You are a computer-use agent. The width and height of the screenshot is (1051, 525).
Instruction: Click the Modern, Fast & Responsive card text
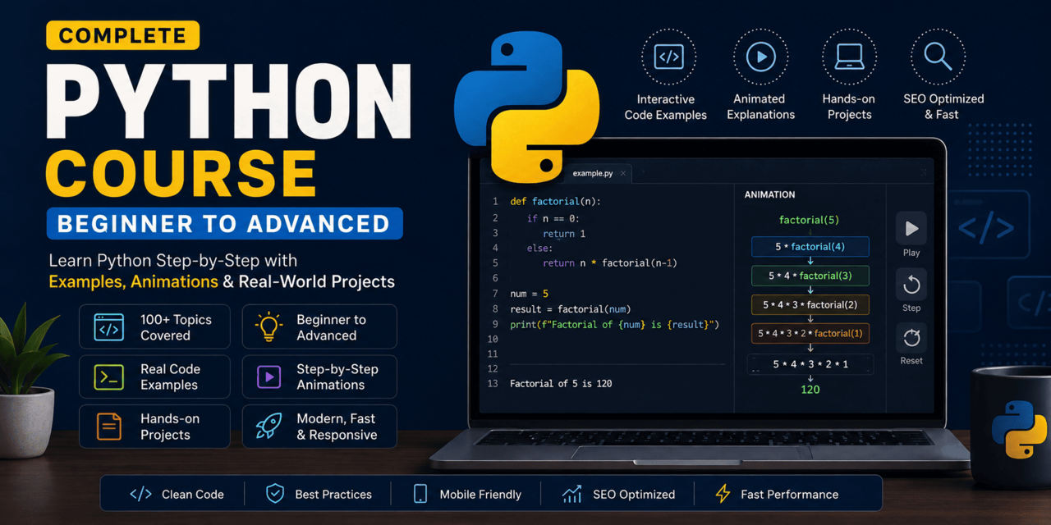(x=337, y=427)
